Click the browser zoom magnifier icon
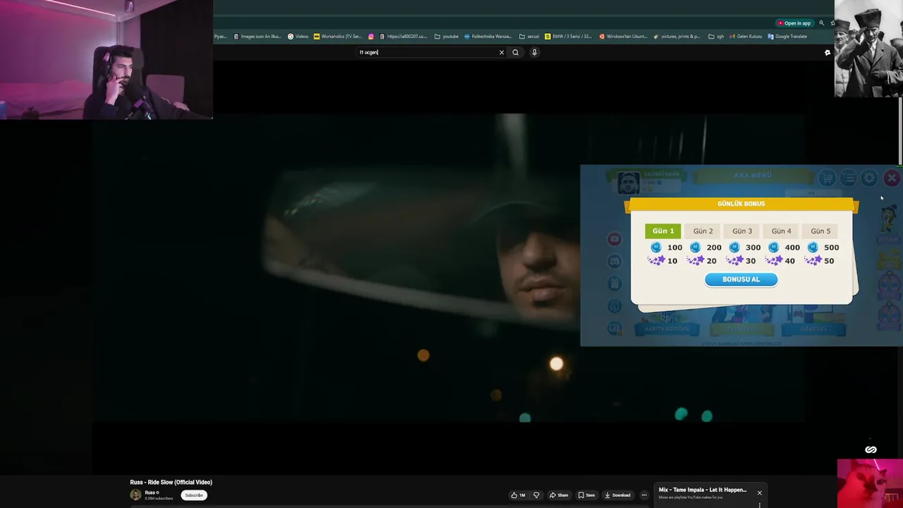 point(821,23)
